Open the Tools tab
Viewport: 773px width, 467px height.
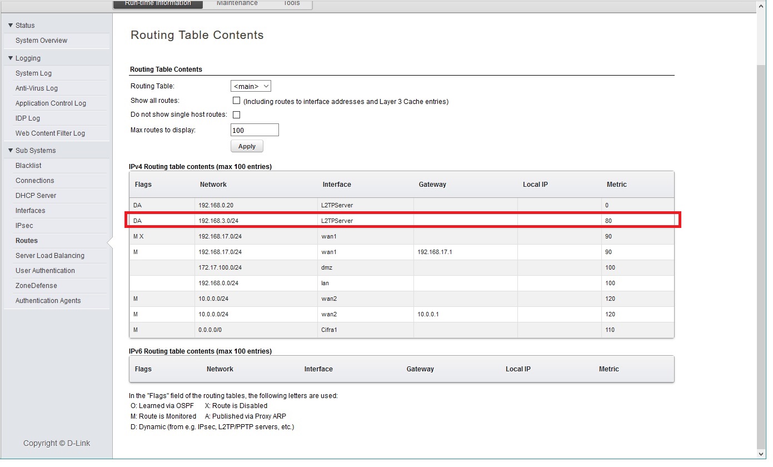(291, 3)
